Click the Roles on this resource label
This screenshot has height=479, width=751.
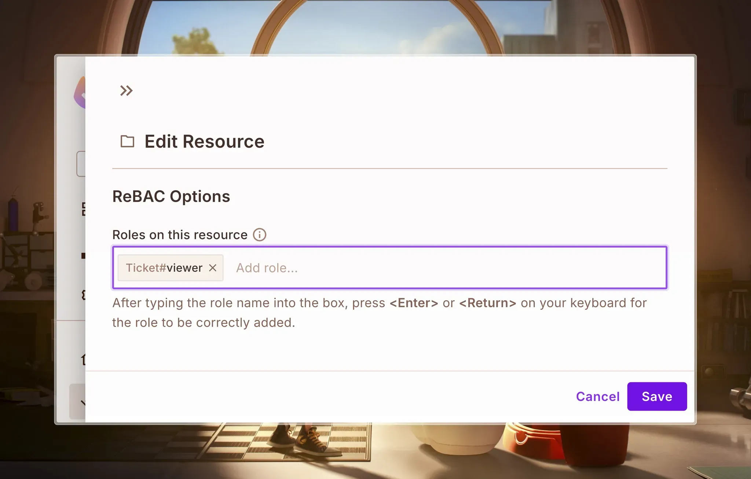tap(180, 235)
